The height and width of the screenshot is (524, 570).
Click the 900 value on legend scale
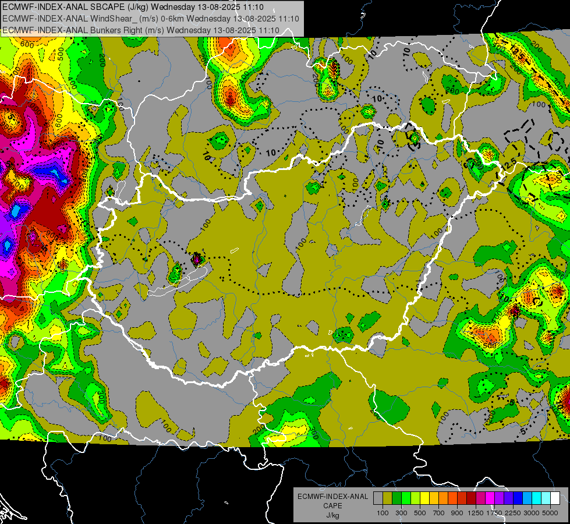[x=457, y=513]
